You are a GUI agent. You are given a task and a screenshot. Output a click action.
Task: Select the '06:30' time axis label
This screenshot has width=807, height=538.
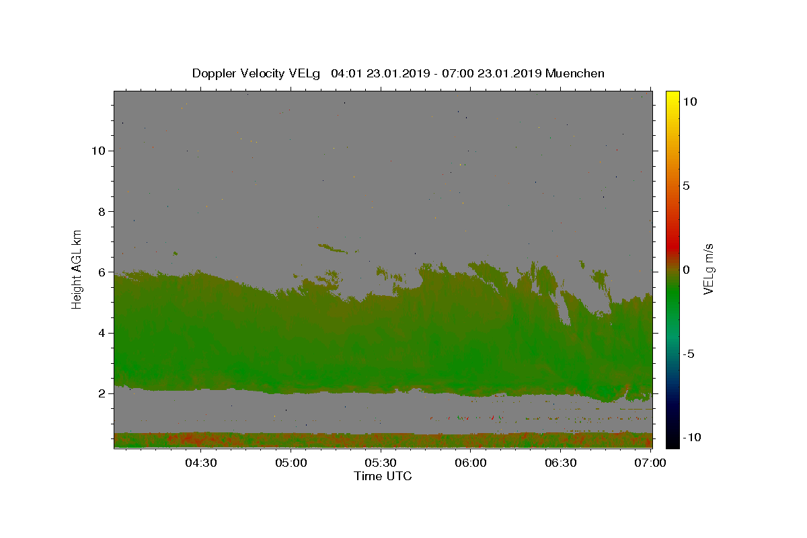coord(561,463)
